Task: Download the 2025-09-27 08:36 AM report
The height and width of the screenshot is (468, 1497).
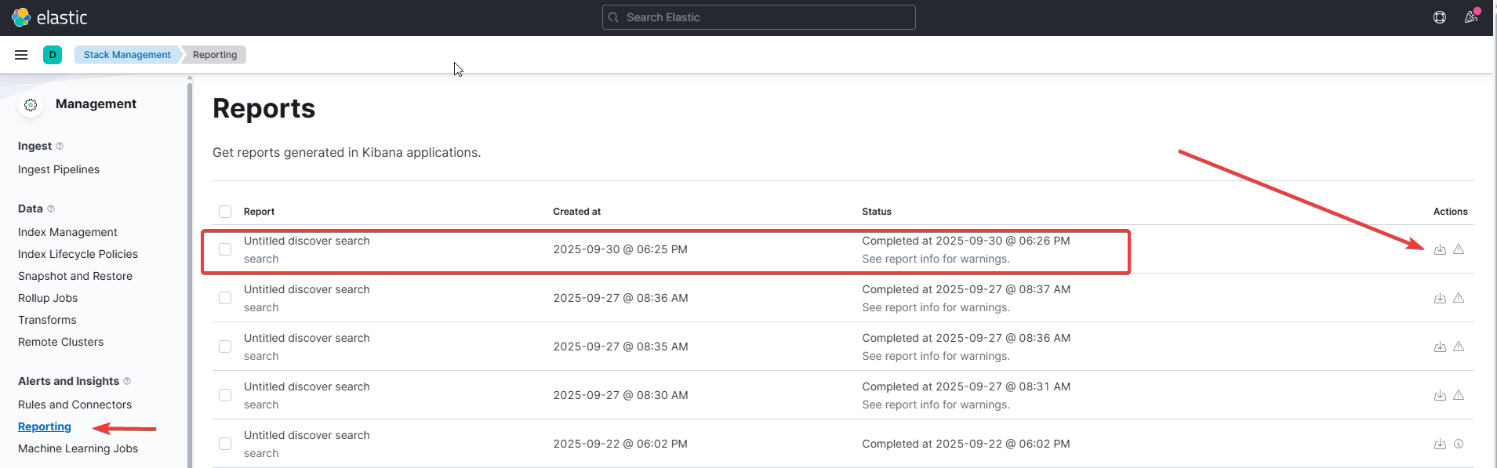Action: click(1440, 298)
